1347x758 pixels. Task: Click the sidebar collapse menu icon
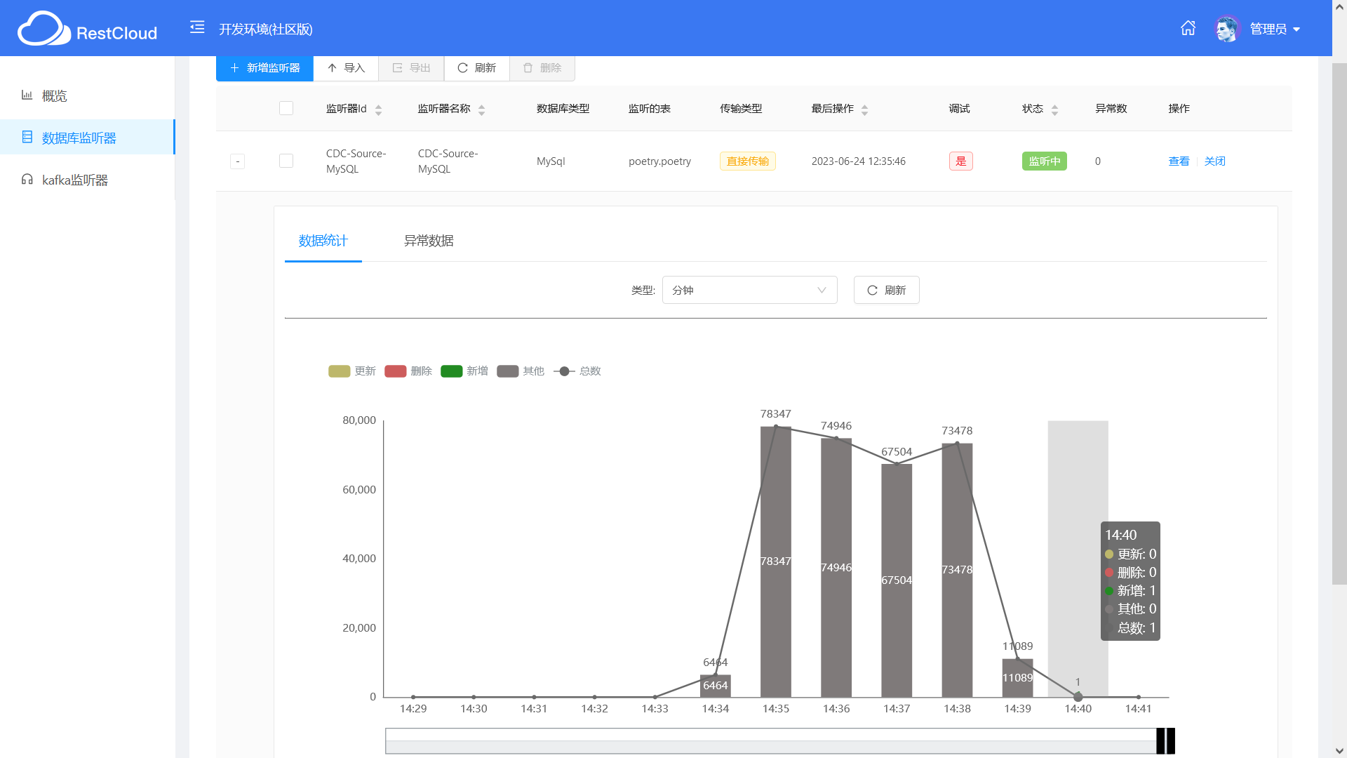coord(197,27)
